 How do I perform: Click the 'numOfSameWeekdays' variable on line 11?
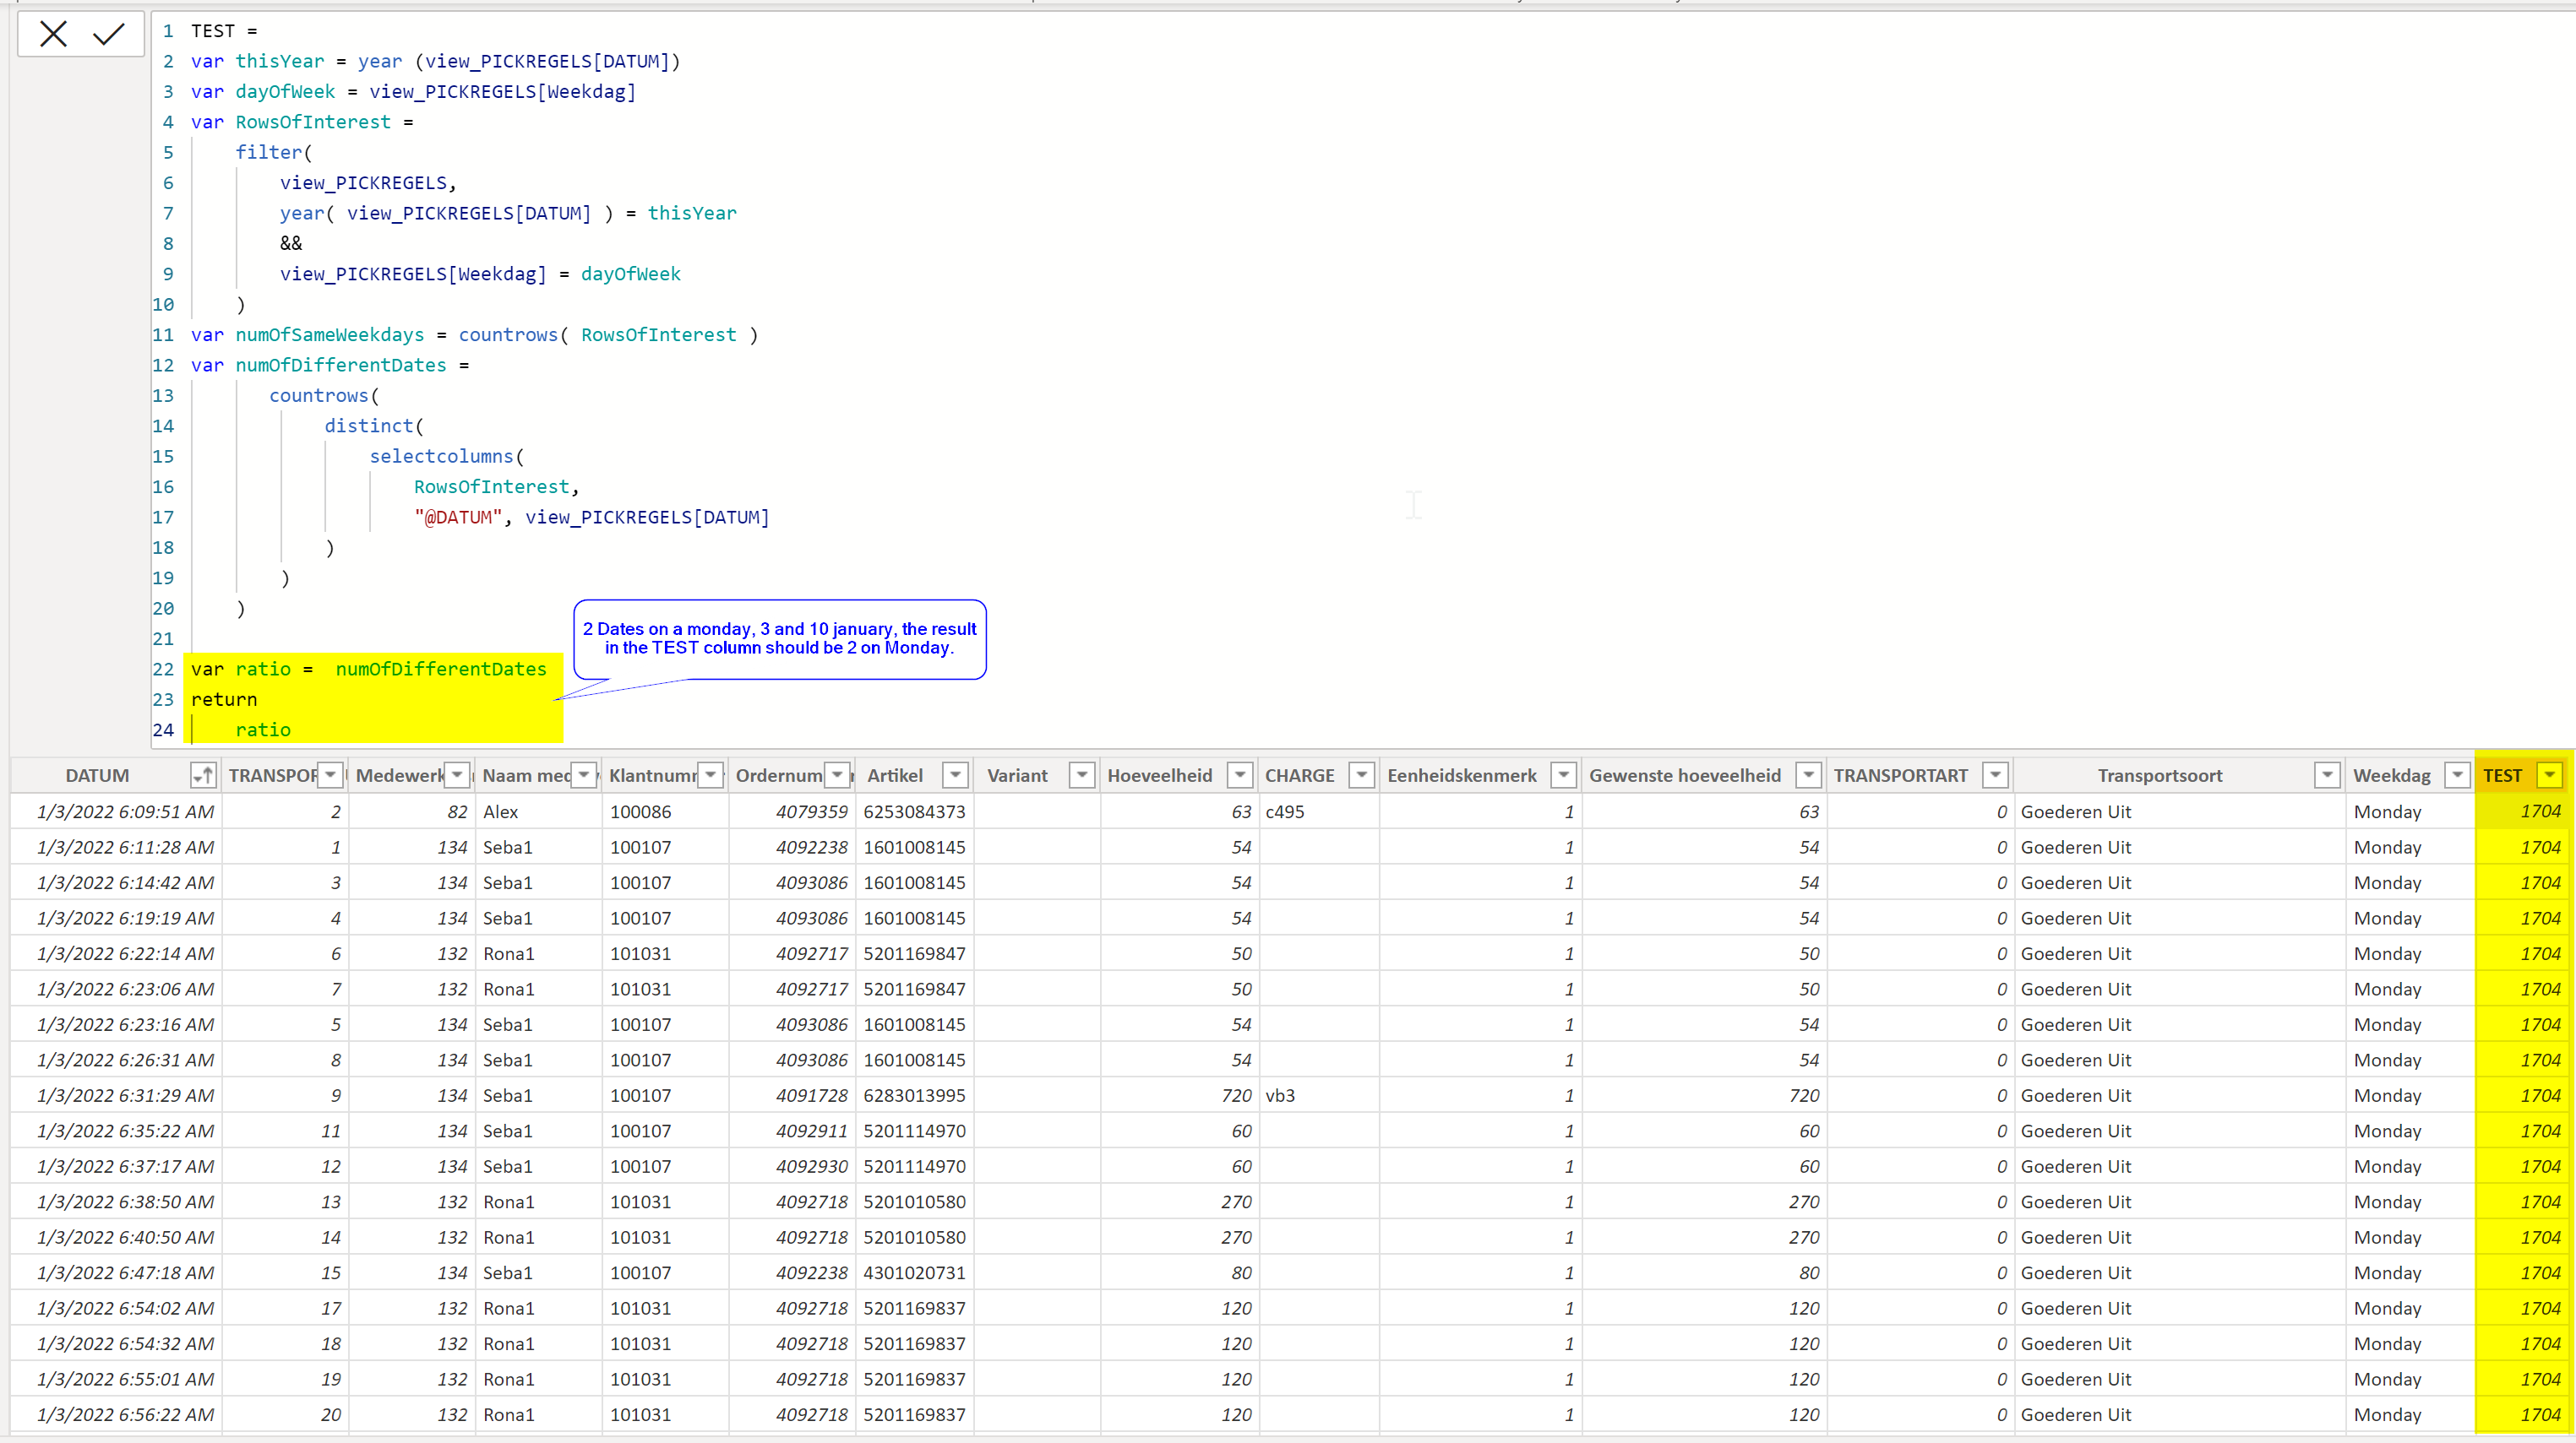pos(330,334)
